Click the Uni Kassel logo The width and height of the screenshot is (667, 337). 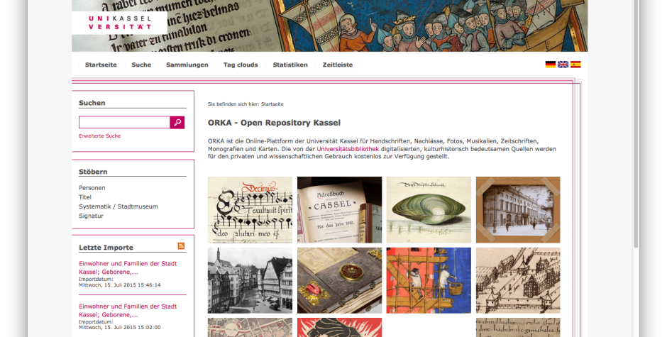[x=119, y=23]
